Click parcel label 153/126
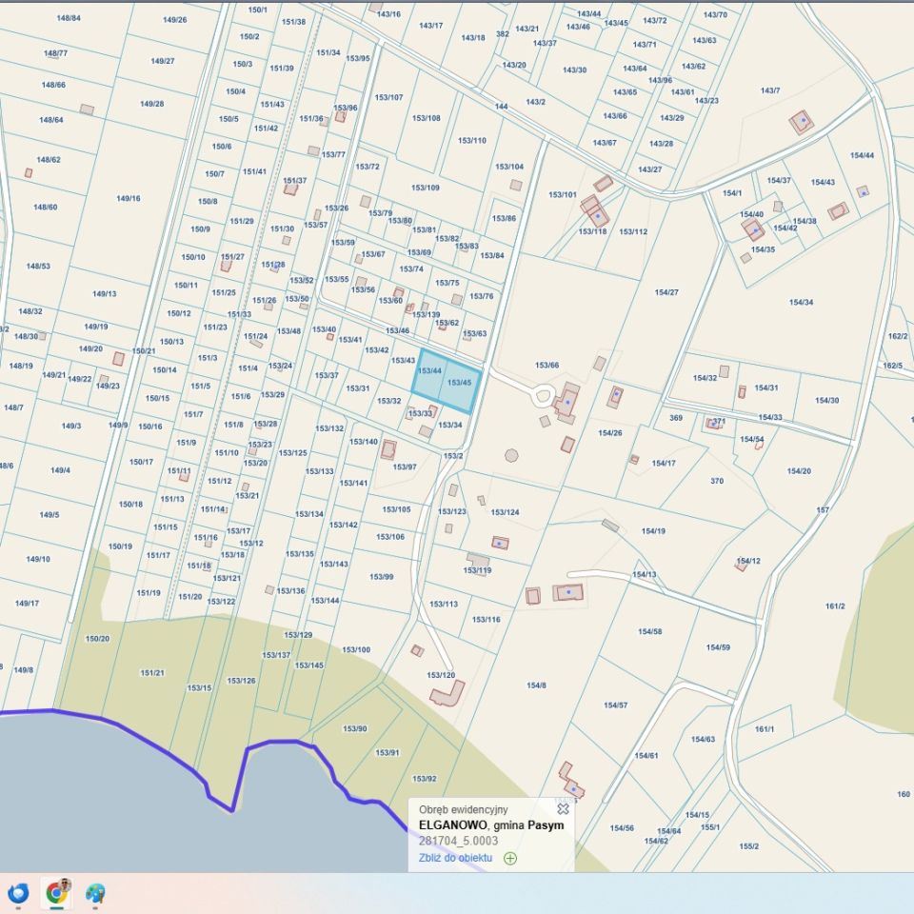Viewport: 914px width, 914px height. tap(241, 680)
